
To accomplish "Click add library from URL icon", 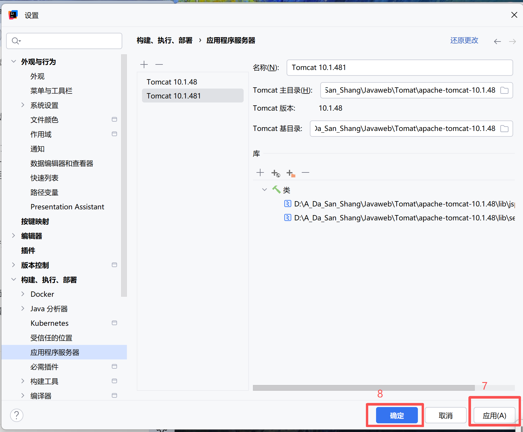I will point(276,173).
